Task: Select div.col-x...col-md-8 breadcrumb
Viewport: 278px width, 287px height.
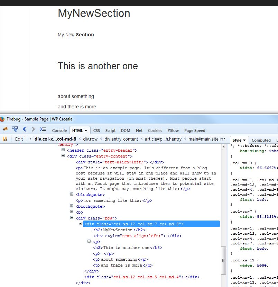Action: pos(55,139)
